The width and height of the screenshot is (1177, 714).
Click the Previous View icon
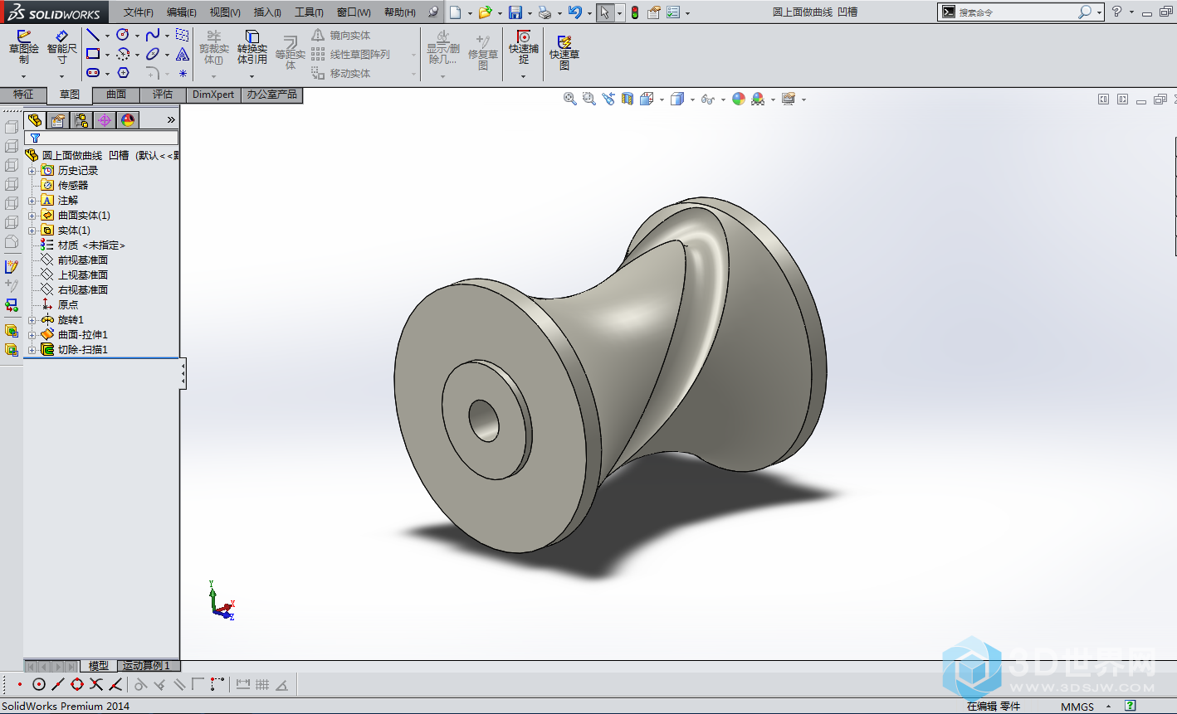tap(608, 99)
